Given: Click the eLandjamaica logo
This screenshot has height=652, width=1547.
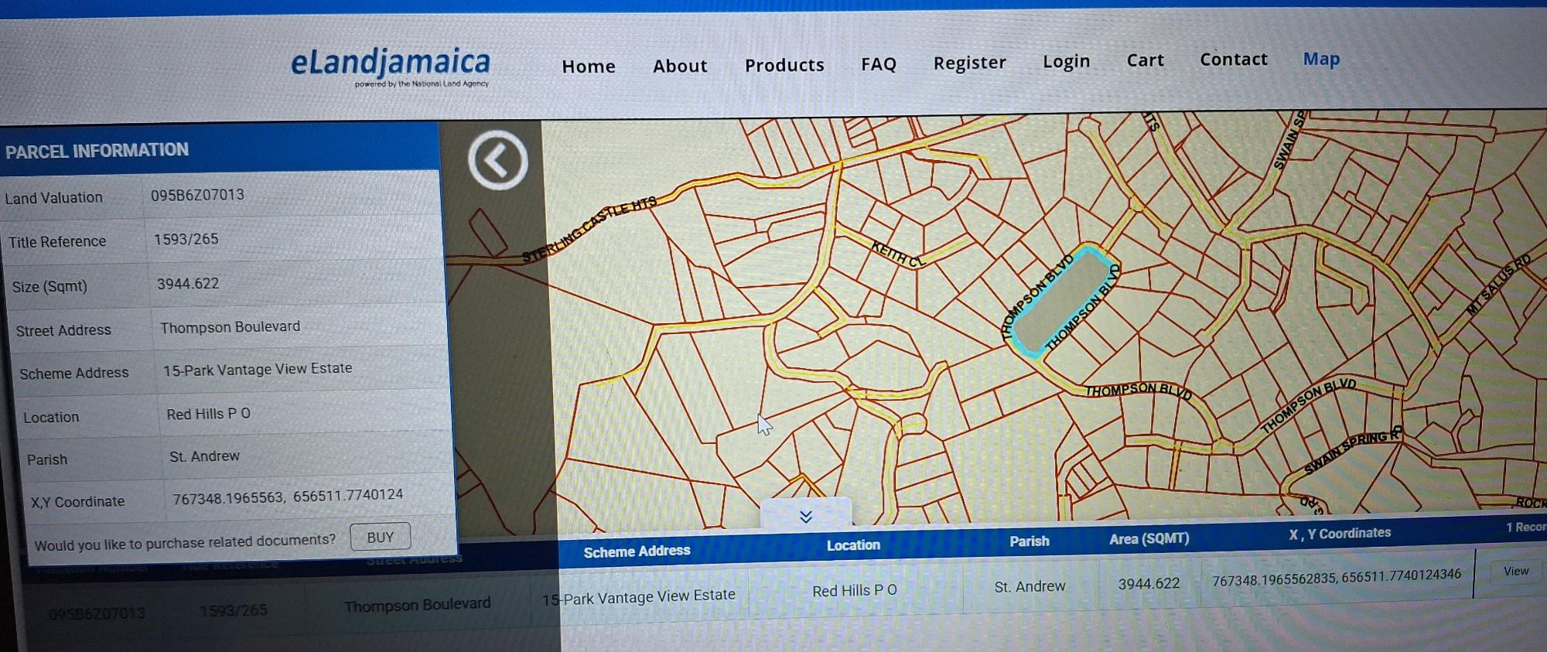Looking at the screenshot, I should (x=391, y=65).
